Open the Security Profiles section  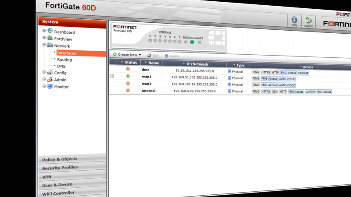point(72,167)
